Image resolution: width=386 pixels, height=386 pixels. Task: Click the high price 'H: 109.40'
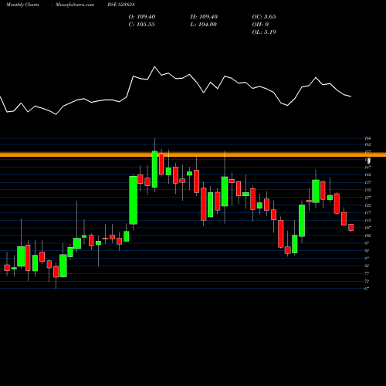[204, 17]
